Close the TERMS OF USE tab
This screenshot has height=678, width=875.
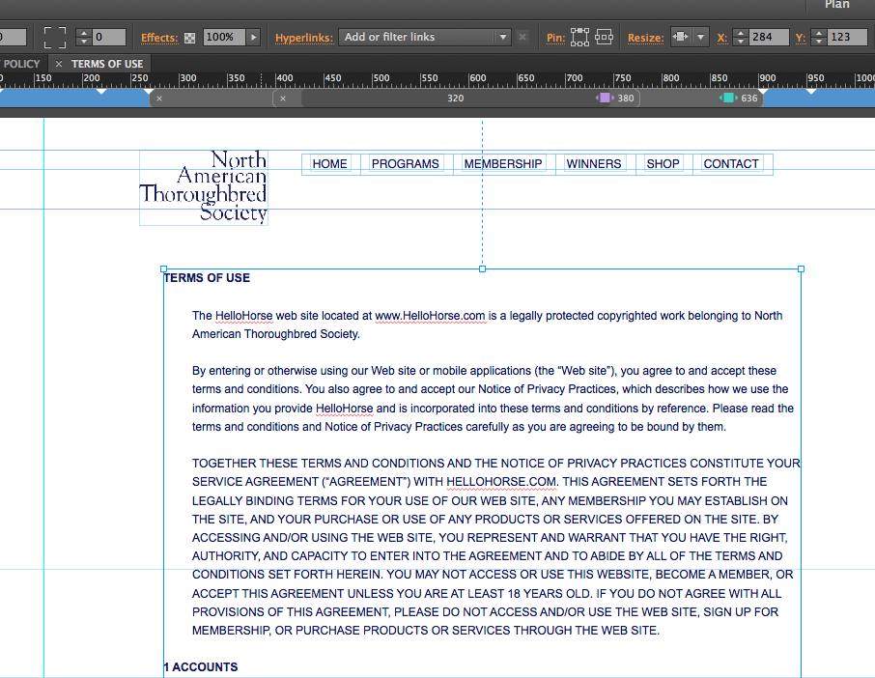(59, 64)
